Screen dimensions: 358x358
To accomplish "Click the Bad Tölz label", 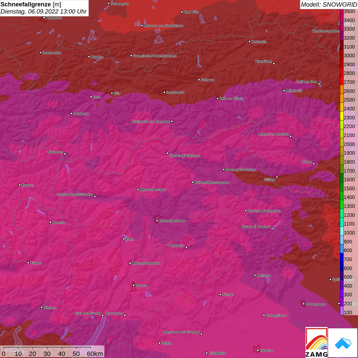I will click(x=191, y=12).
